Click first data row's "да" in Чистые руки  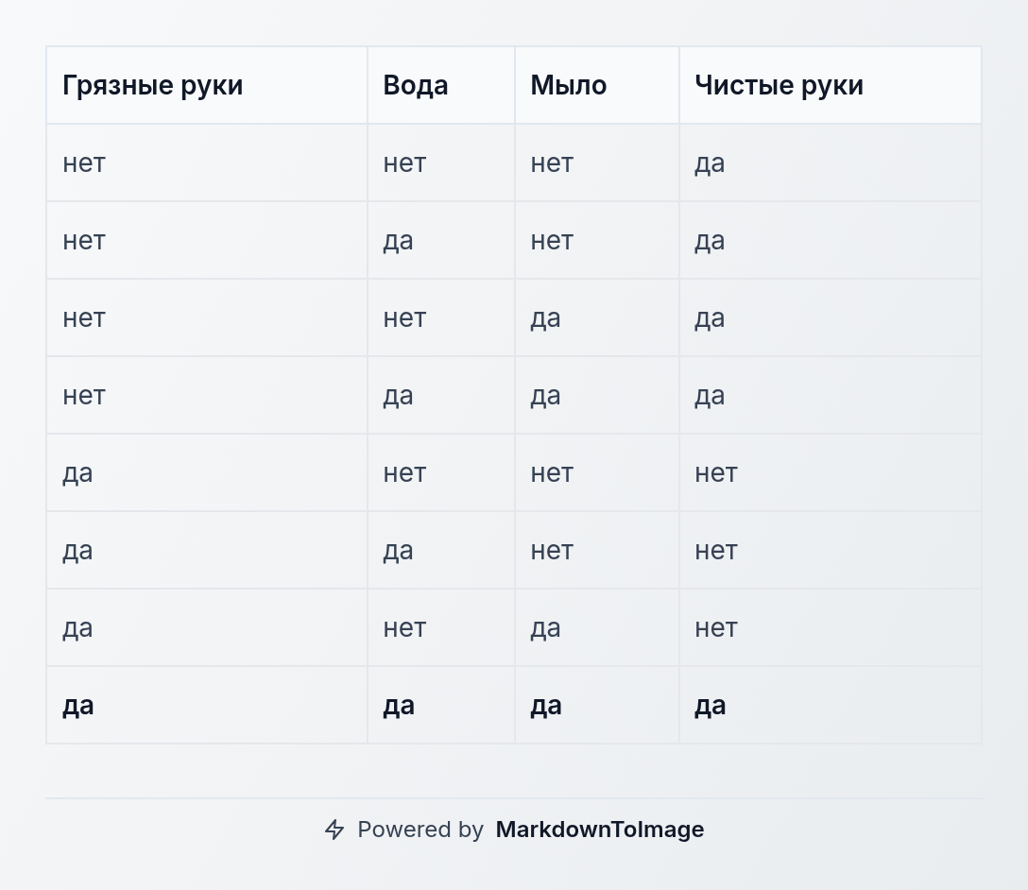tap(710, 163)
